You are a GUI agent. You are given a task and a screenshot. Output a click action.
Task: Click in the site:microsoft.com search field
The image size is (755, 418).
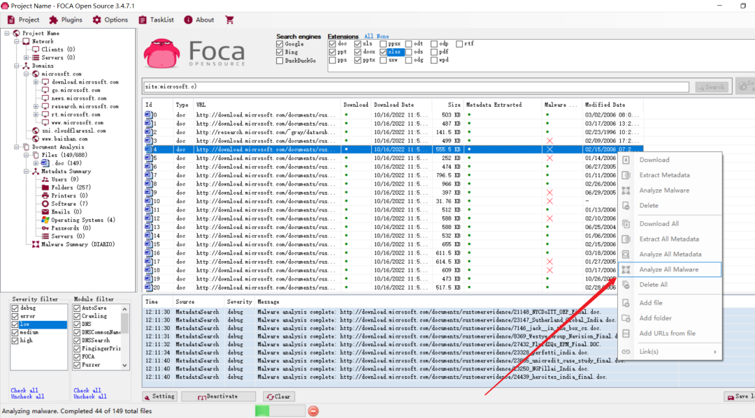pos(416,87)
